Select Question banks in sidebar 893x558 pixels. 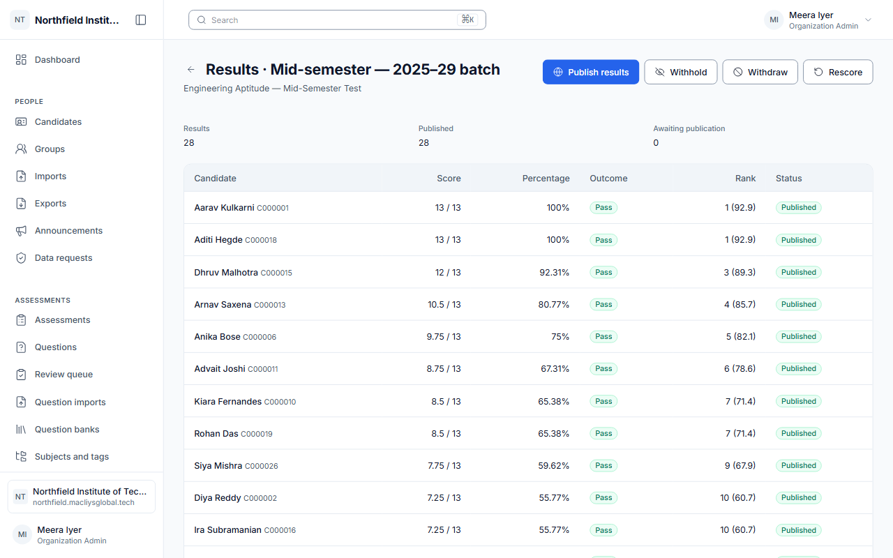[82, 430]
